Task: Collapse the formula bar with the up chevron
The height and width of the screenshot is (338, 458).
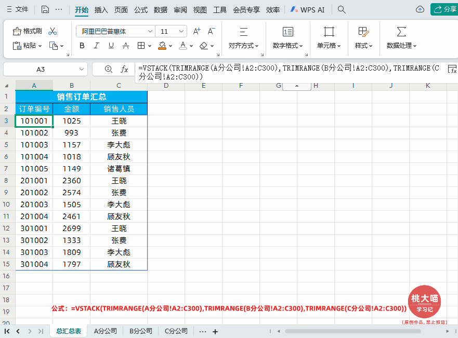Action: [297, 86]
